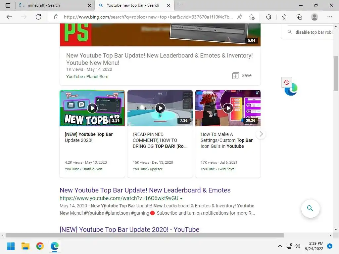Play the featured 5:04 video thumbnail
This screenshot has width=339, height=254.
coord(160,35)
